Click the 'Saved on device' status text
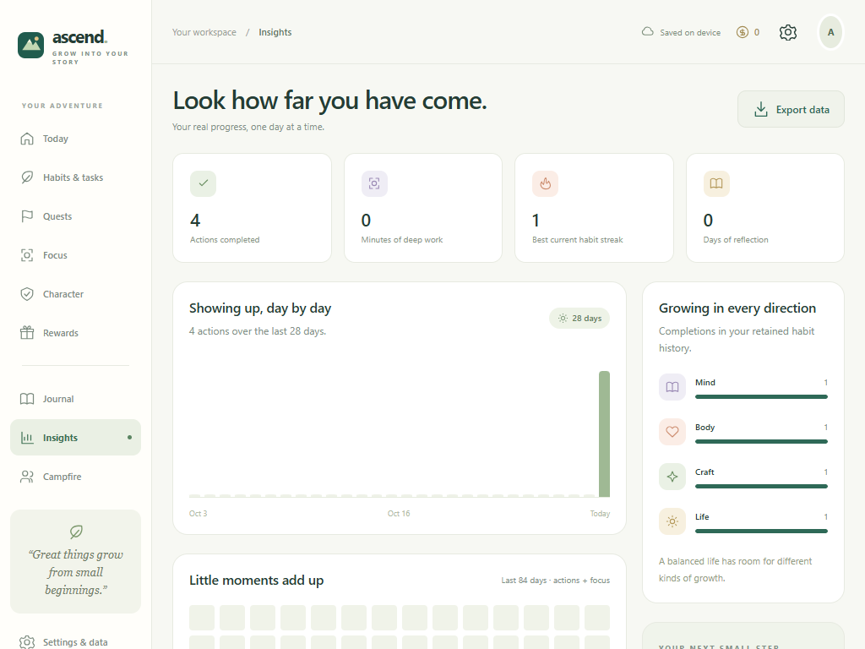 pyautogui.click(x=690, y=33)
